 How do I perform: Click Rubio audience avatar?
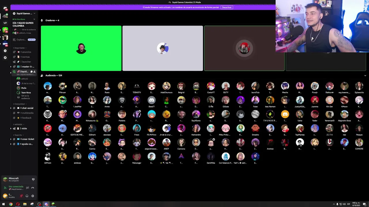(x=107, y=86)
